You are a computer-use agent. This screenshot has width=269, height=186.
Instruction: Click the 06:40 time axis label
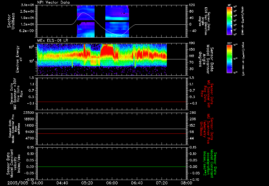[137, 183]
